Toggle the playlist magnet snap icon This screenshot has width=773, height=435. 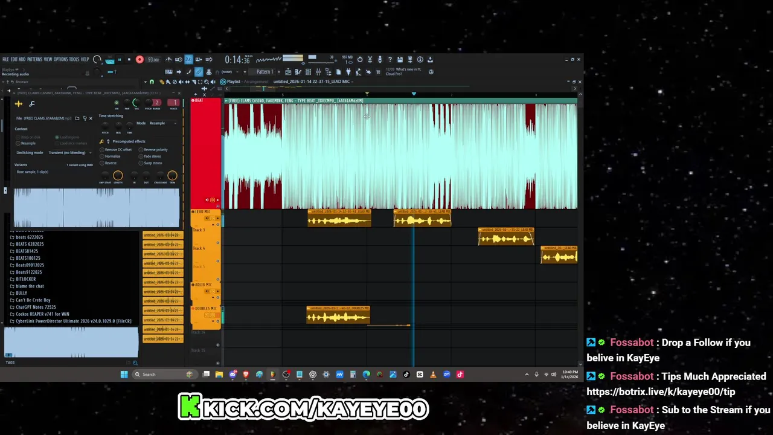point(152,82)
